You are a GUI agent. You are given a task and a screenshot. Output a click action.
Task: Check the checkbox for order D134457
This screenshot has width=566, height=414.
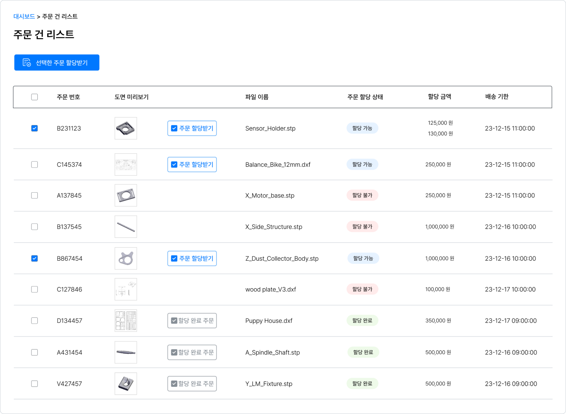pyautogui.click(x=35, y=321)
